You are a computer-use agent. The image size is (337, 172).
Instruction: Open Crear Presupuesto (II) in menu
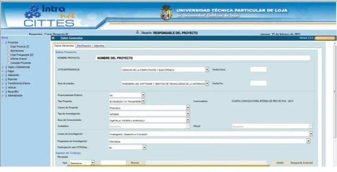pyautogui.click(x=22, y=55)
